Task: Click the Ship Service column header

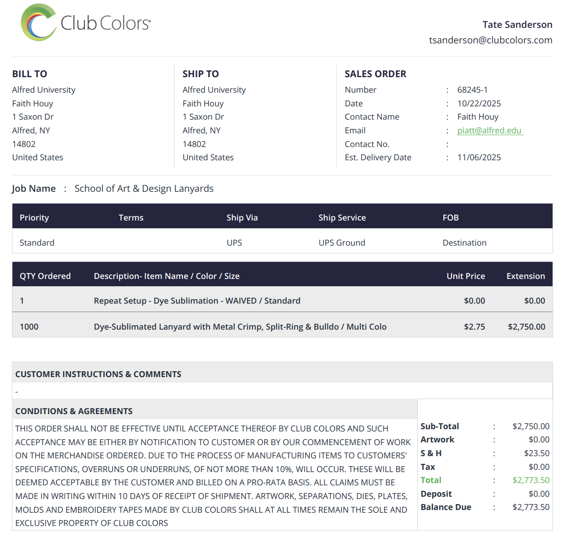Action: [342, 218]
